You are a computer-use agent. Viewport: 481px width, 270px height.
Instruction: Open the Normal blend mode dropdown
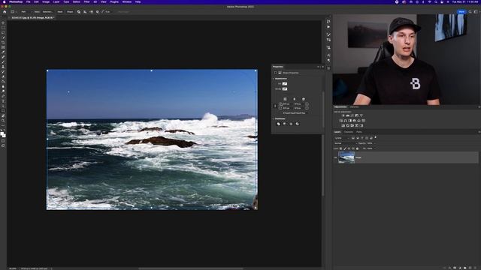(x=346, y=143)
